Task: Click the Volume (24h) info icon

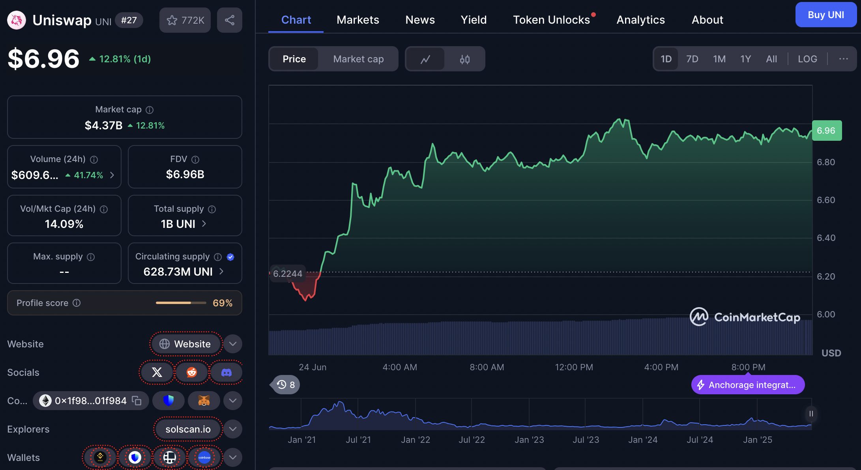Action: tap(94, 159)
